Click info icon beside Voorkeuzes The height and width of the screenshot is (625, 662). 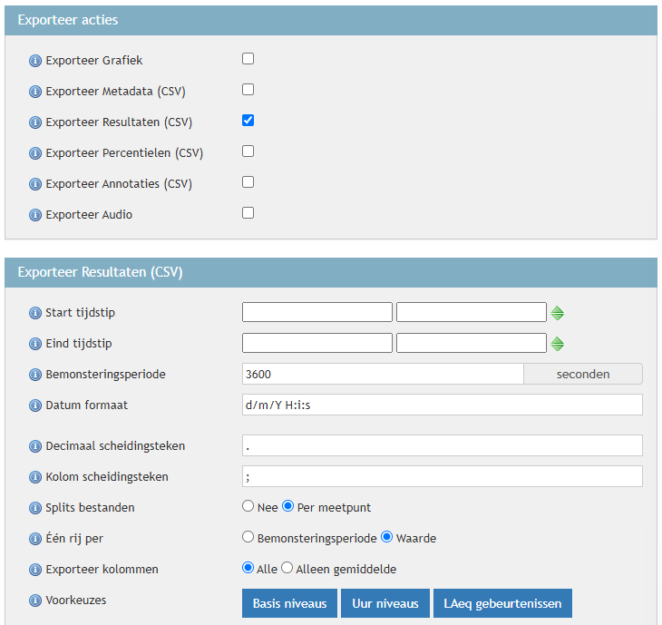click(36, 601)
